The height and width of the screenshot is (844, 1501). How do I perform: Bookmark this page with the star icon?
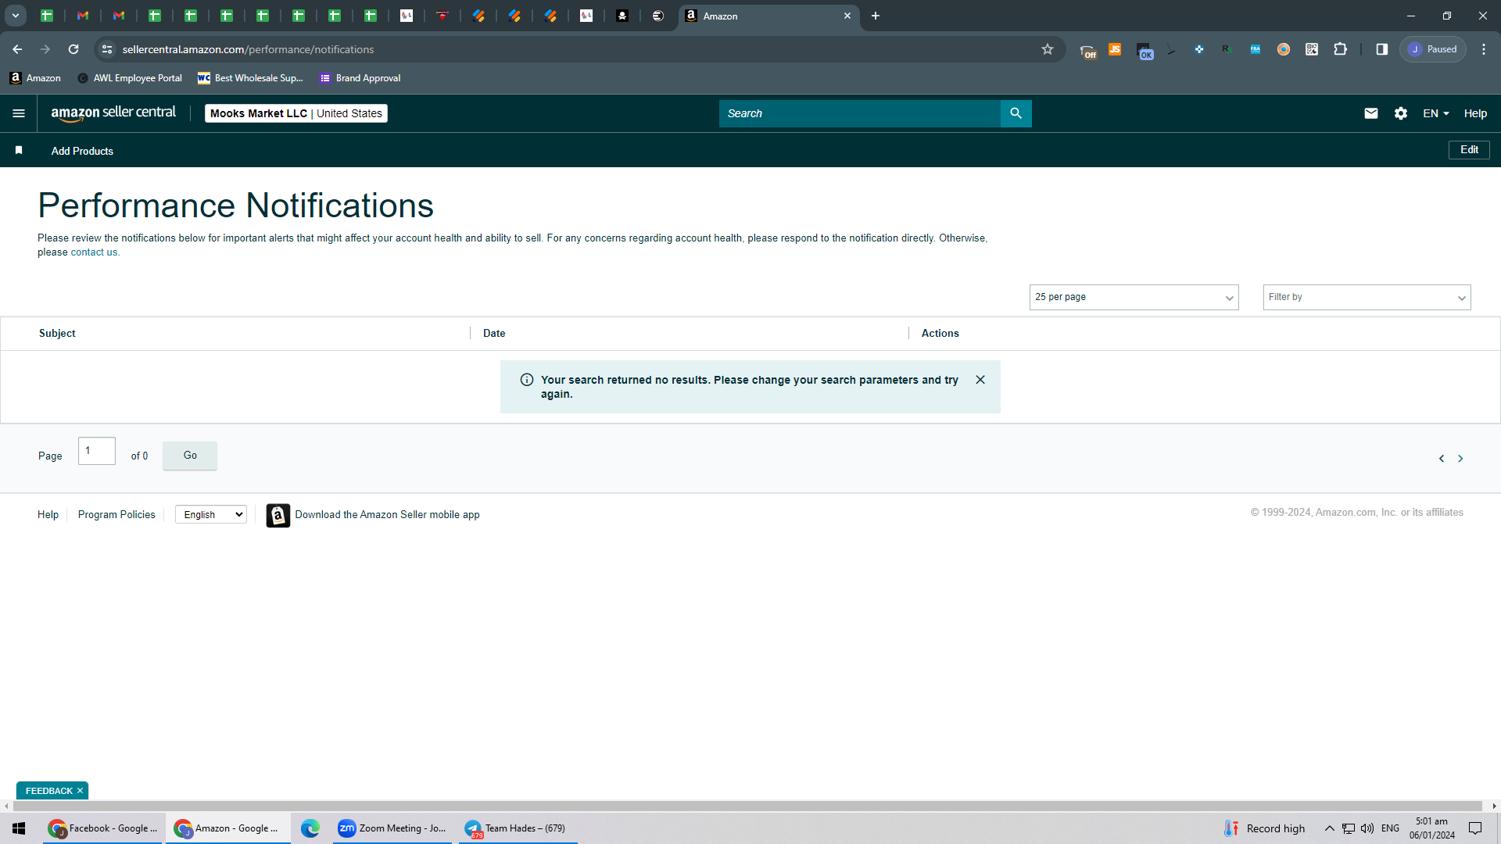(x=1048, y=49)
